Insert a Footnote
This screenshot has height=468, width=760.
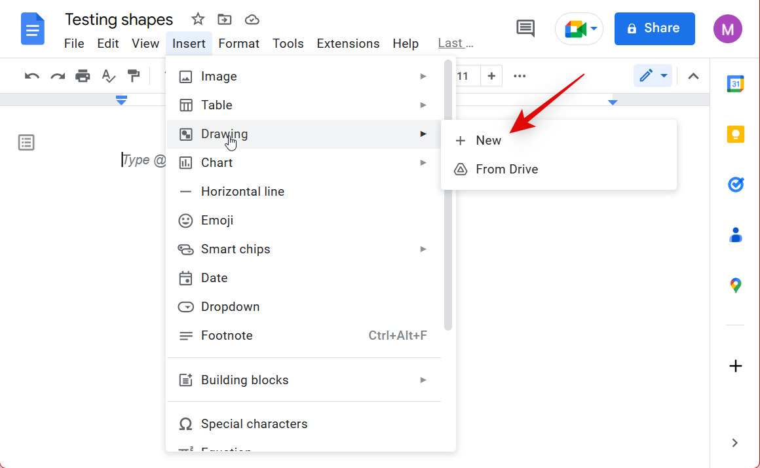(304, 336)
